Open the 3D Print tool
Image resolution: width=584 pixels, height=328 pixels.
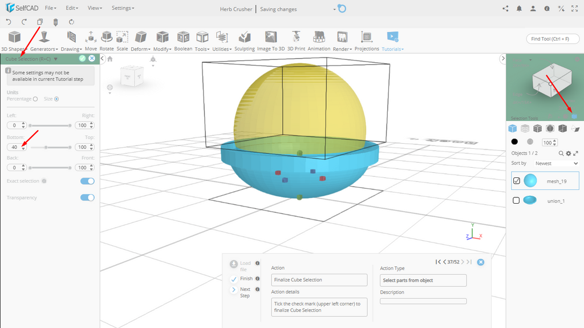[x=296, y=41]
